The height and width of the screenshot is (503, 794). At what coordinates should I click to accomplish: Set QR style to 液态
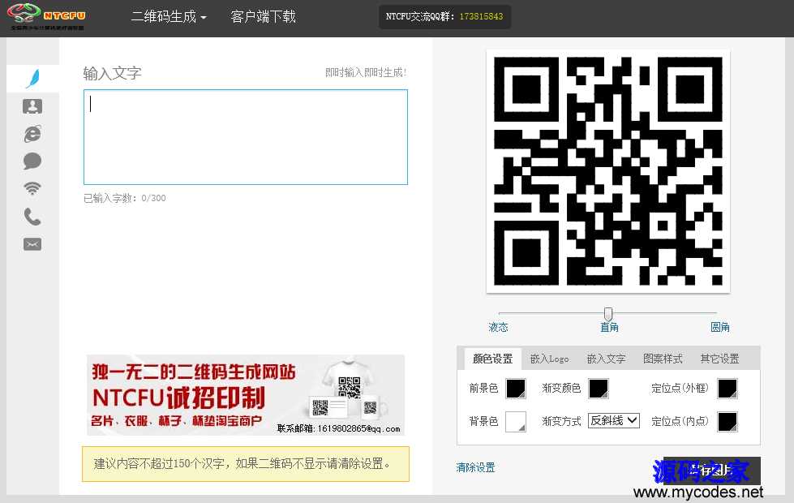point(498,327)
